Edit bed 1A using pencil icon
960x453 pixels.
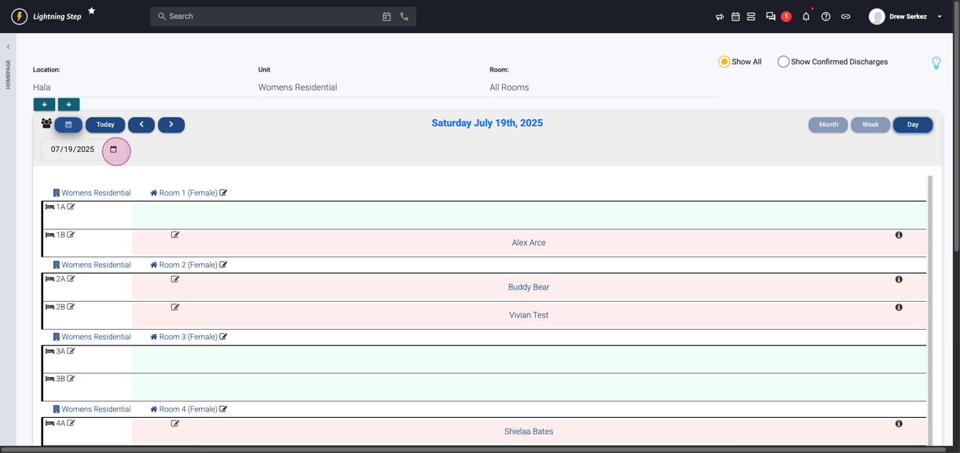[71, 207]
